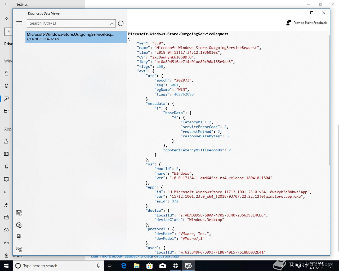Close the Diagnostic Data Viewer window
Screen dimensions: 339x271
click(324, 13)
